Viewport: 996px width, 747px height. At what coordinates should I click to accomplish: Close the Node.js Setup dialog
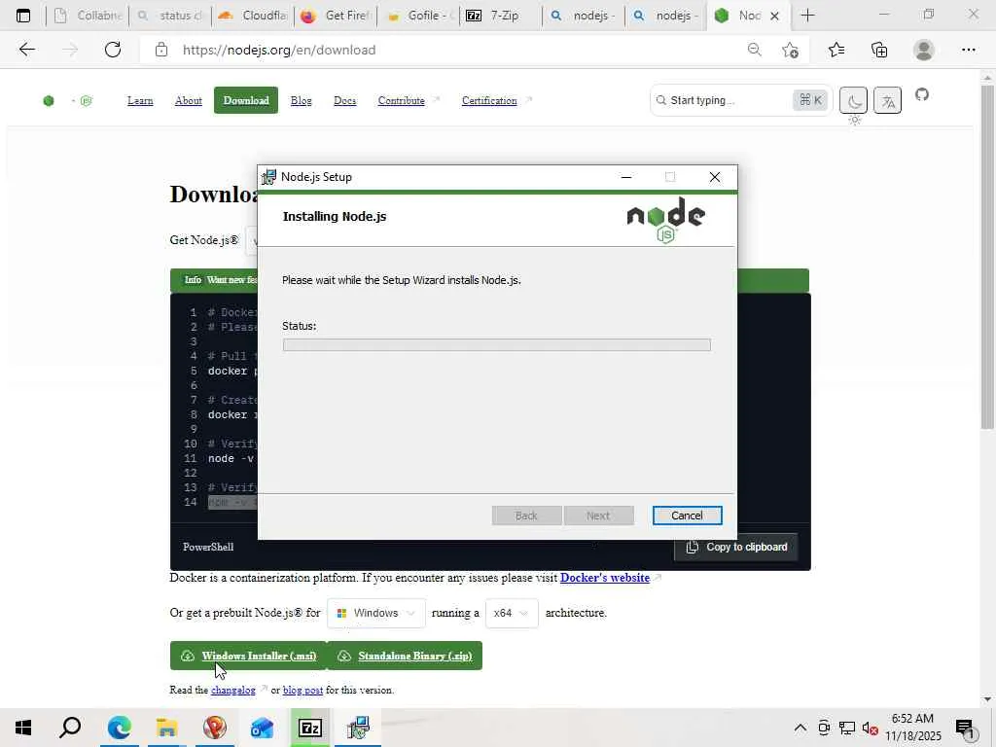715,177
